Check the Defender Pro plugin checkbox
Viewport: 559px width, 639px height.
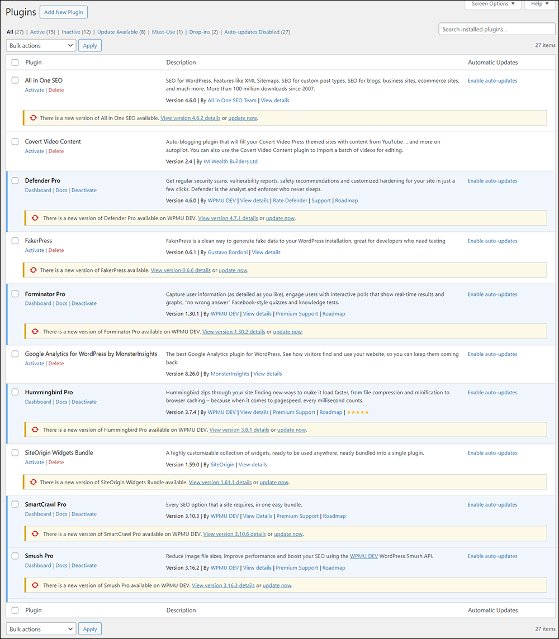click(15, 180)
